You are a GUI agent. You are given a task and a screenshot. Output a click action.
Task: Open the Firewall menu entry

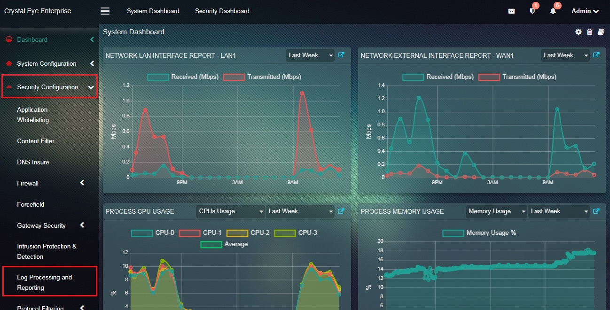(x=28, y=183)
